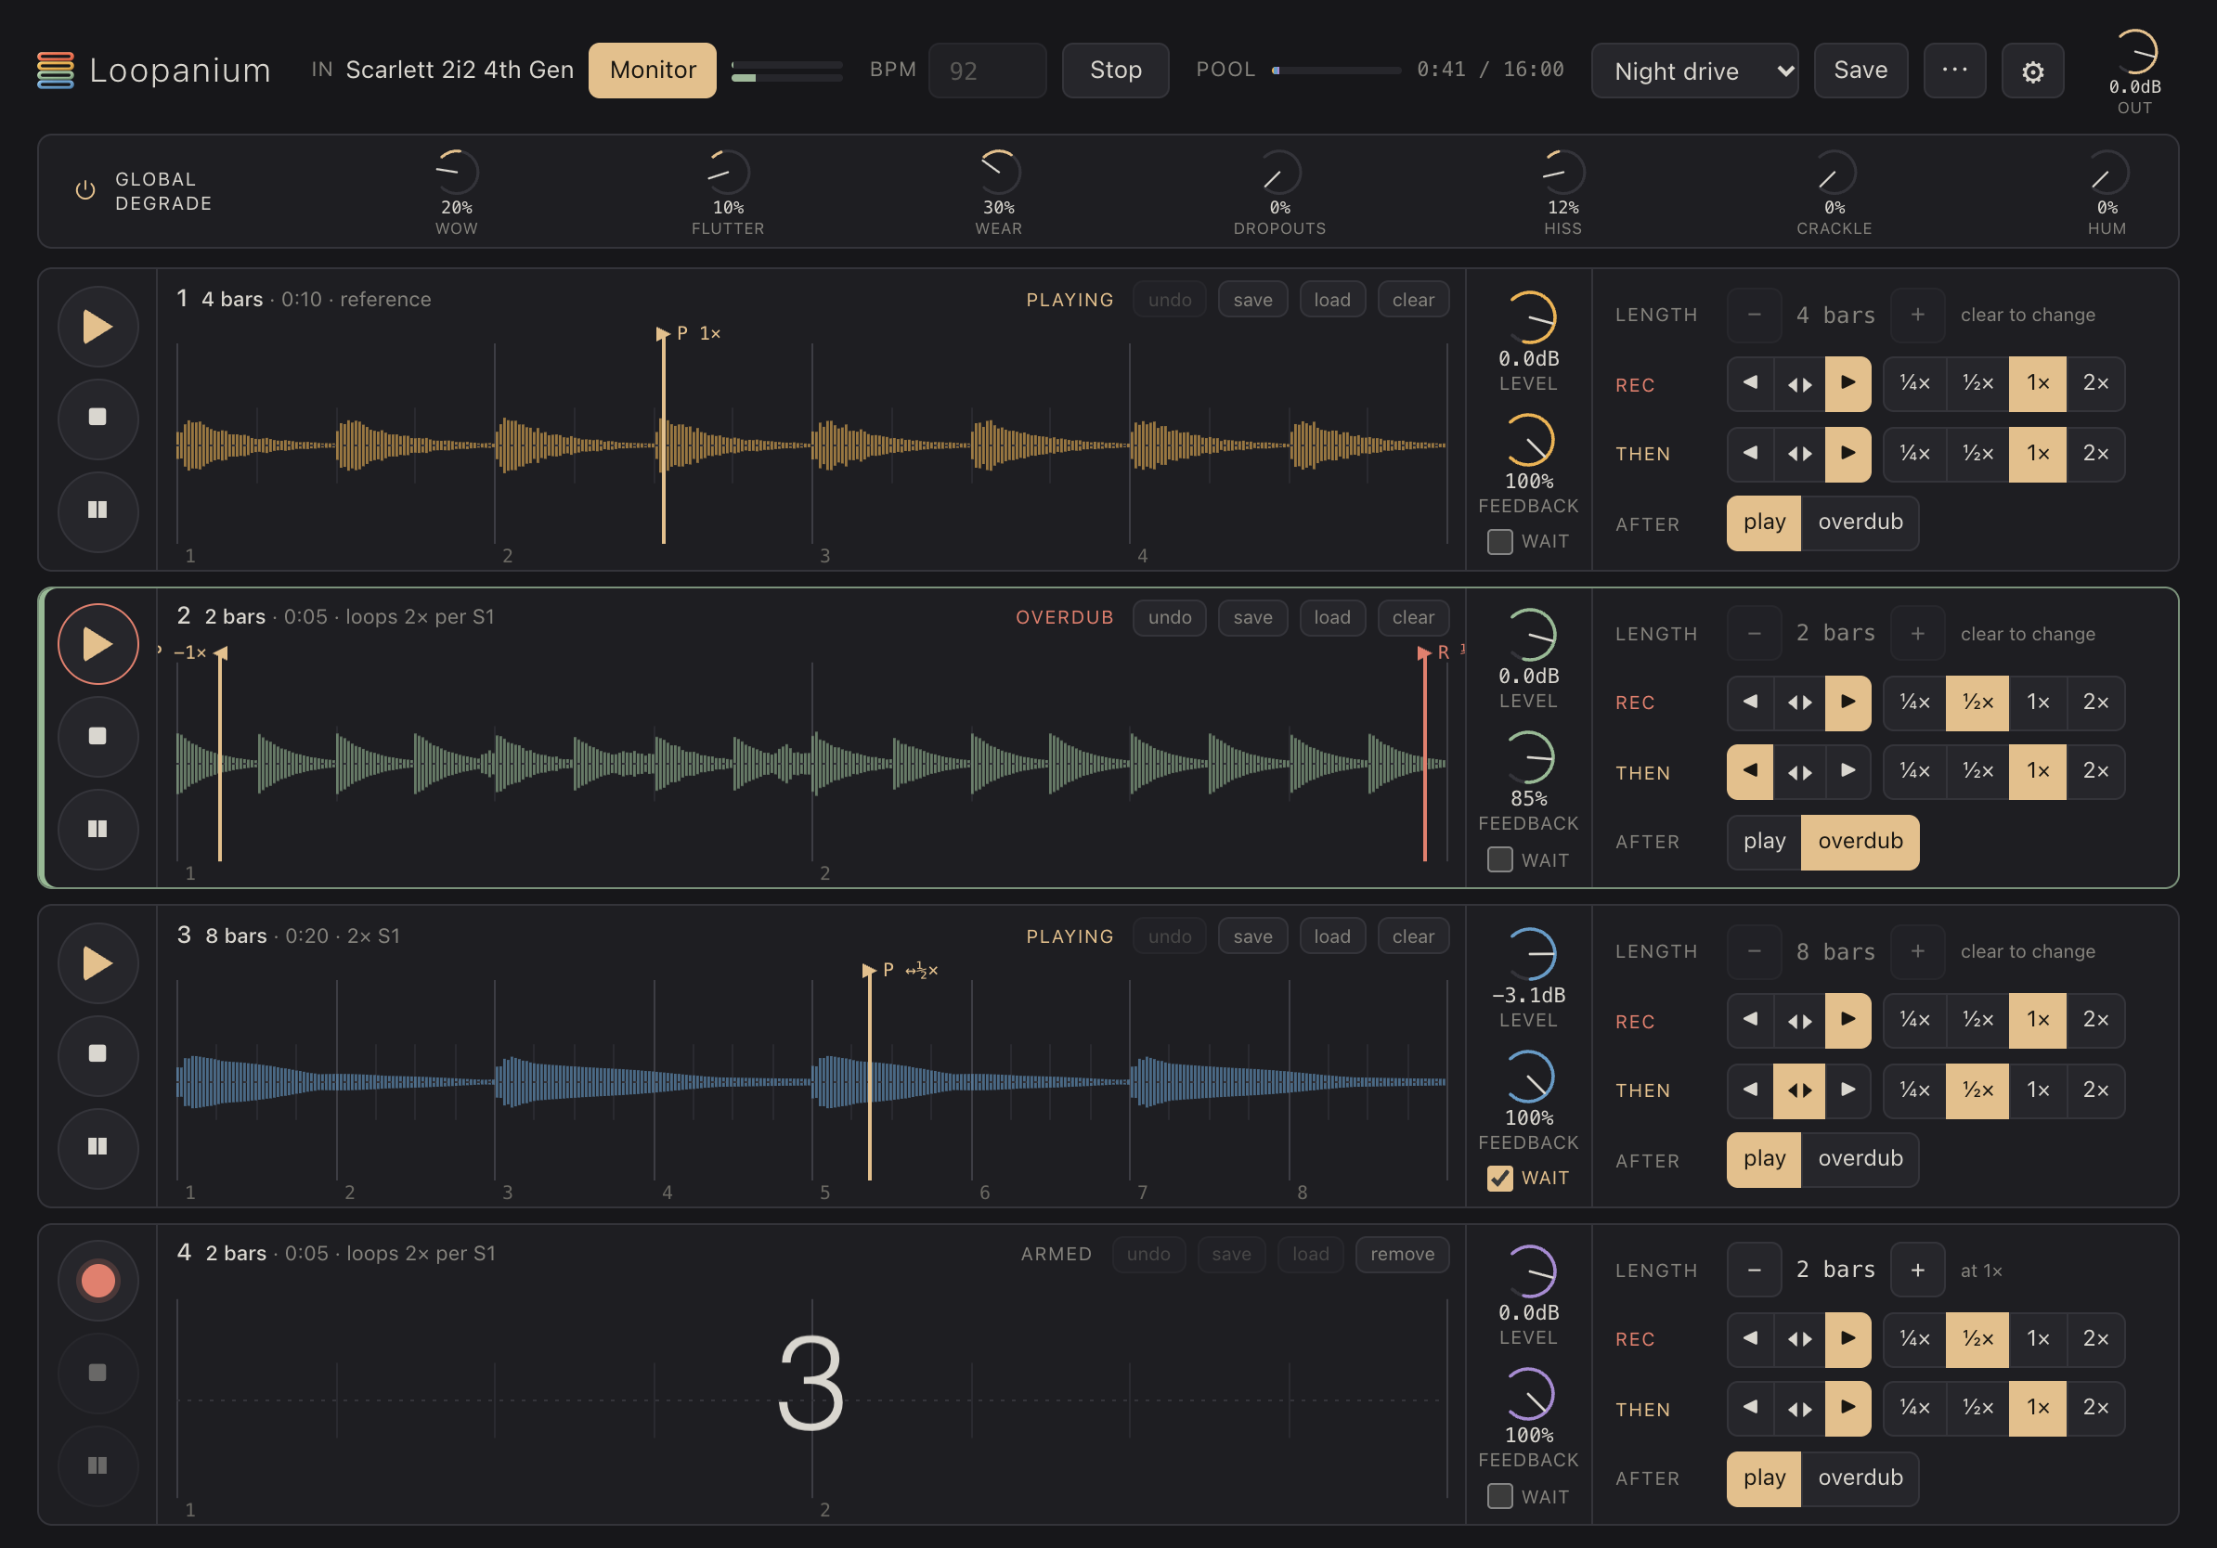This screenshot has height=1548, width=2217.
Task: Click the Save button in the top bar
Action: pyautogui.click(x=1860, y=71)
